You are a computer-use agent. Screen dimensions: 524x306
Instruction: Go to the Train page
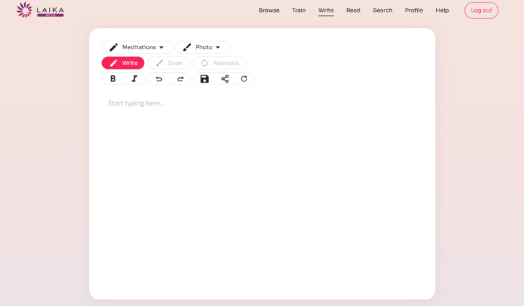click(x=299, y=10)
